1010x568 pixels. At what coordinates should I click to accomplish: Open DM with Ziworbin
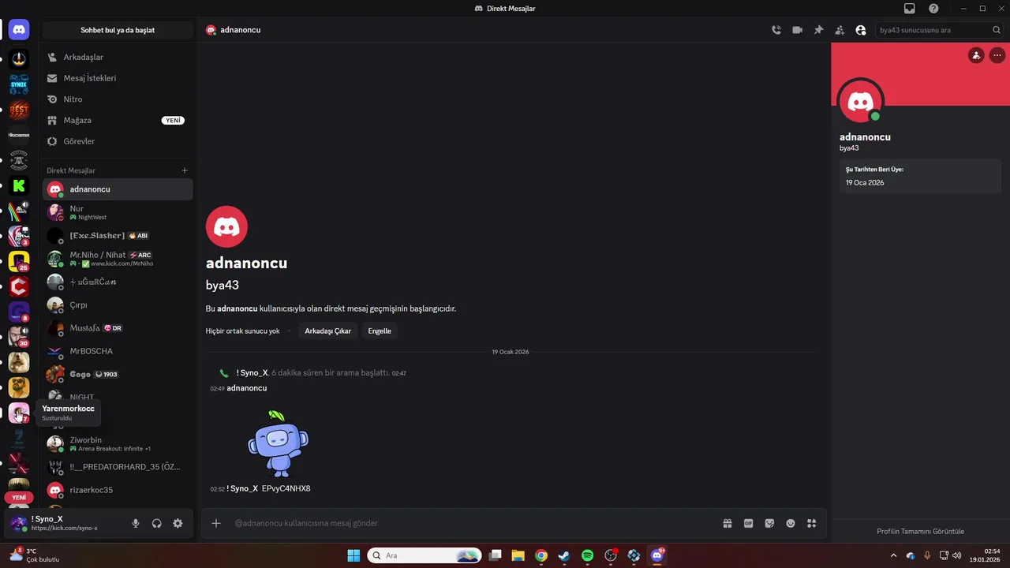pyautogui.click(x=118, y=443)
